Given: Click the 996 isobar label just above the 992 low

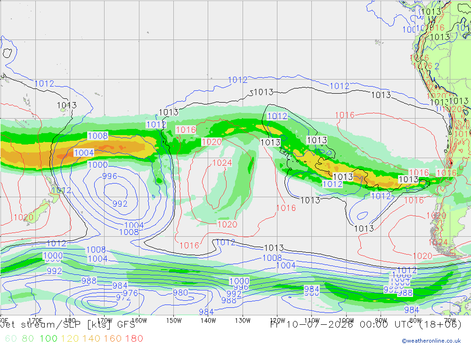Looking at the screenshot, I should click(109, 176).
